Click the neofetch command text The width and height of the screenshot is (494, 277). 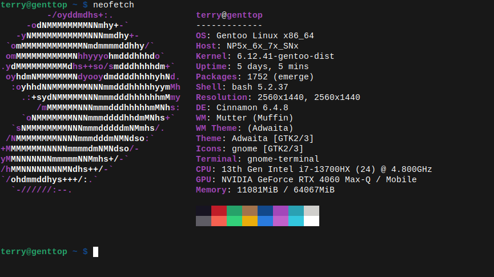(114, 5)
